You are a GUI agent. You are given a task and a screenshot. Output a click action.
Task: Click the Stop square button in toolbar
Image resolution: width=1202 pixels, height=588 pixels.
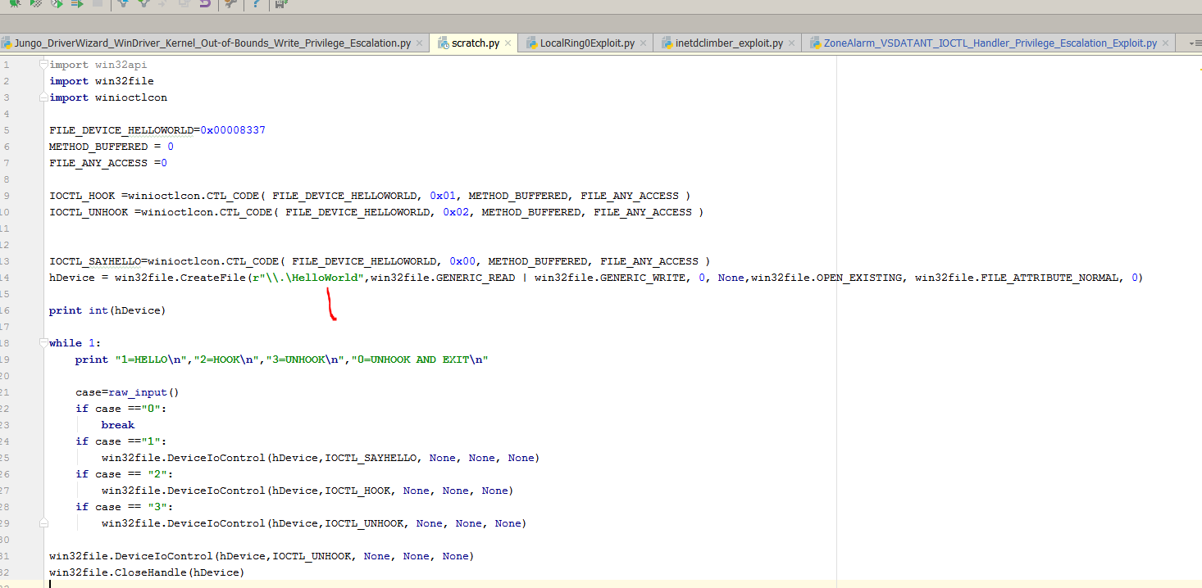98,4
